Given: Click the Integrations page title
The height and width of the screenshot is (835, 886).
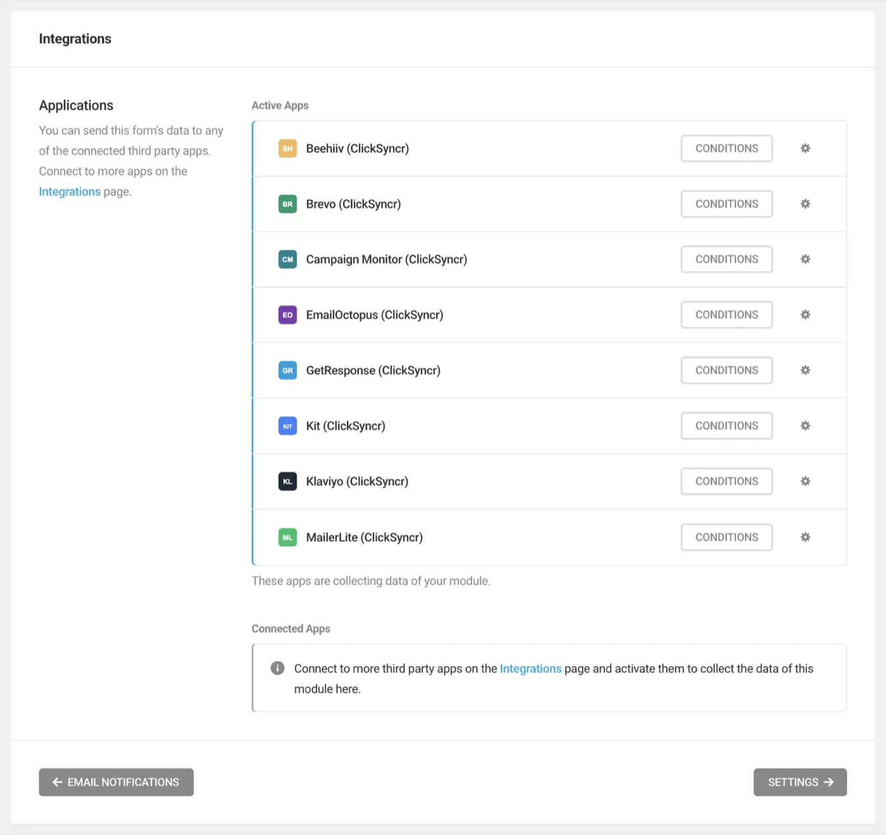Looking at the screenshot, I should tap(75, 39).
